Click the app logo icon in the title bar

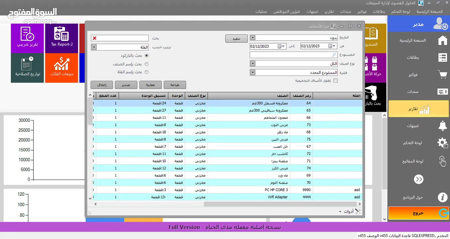point(421,3)
